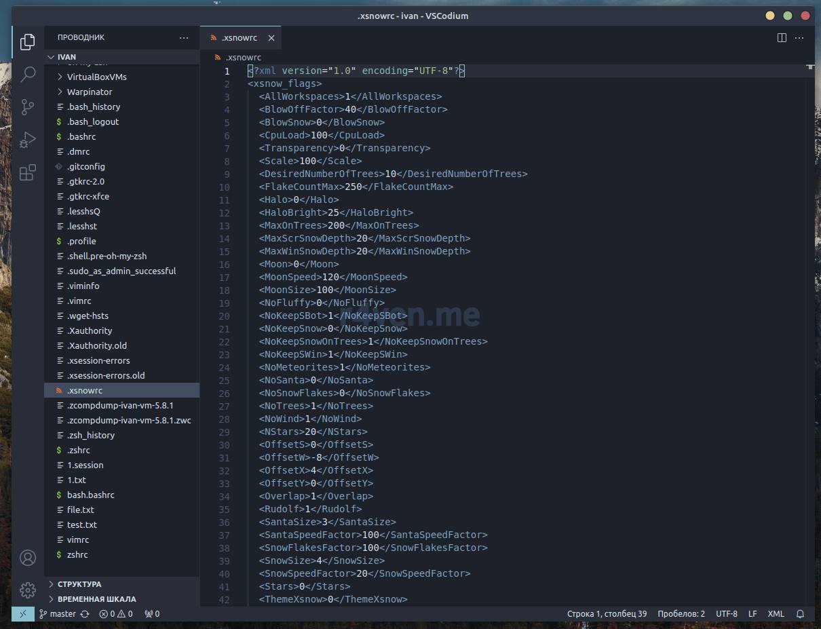The height and width of the screenshot is (629, 821).
Task: Click the notifications bell in status bar
Action: point(800,614)
